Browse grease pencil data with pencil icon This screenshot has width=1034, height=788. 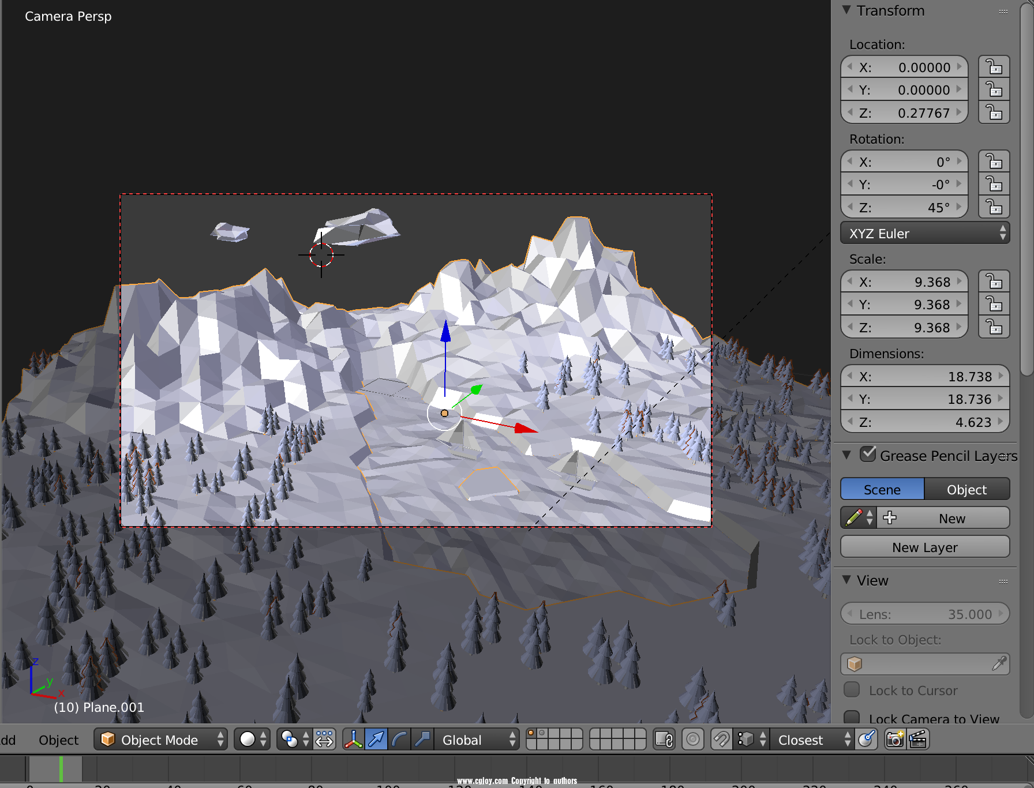coord(859,517)
